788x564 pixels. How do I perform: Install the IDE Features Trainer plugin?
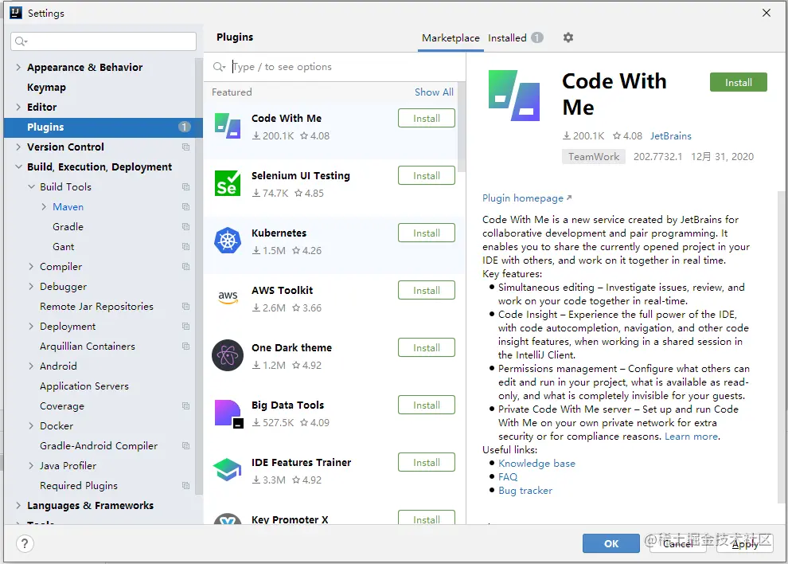(426, 462)
